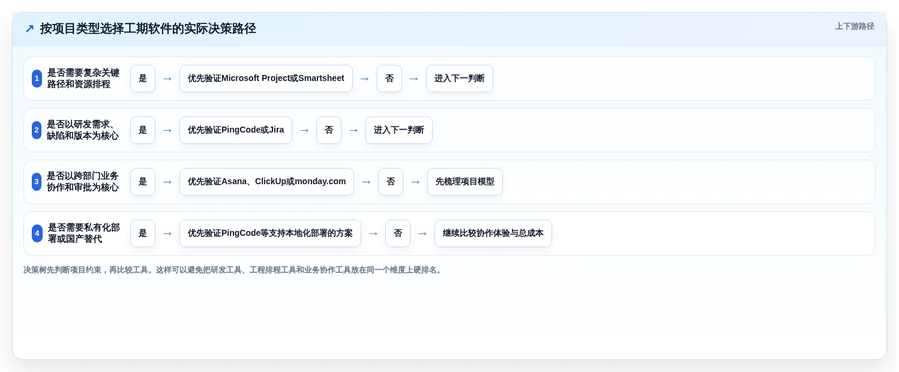Click 优先验证PingCode等支持本地化部署的方案 box
The width and height of the screenshot is (899, 372).
[270, 233]
